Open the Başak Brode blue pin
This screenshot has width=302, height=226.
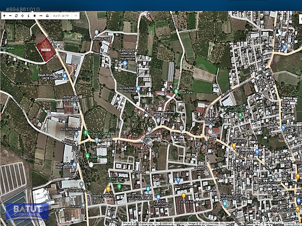click(65, 76)
